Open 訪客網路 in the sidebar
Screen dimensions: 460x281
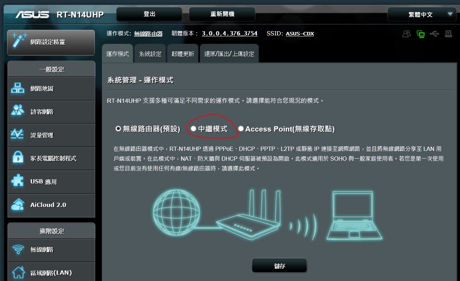(51, 112)
